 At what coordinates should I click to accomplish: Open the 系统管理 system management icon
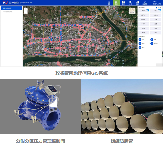point(145,3)
